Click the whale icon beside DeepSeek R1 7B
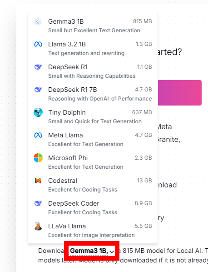This screenshot has width=208, height=272. pos(38,90)
